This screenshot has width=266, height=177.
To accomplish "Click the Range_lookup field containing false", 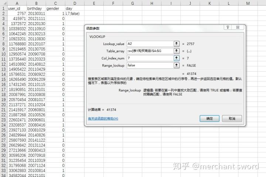I will pyautogui.click(x=150, y=65).
